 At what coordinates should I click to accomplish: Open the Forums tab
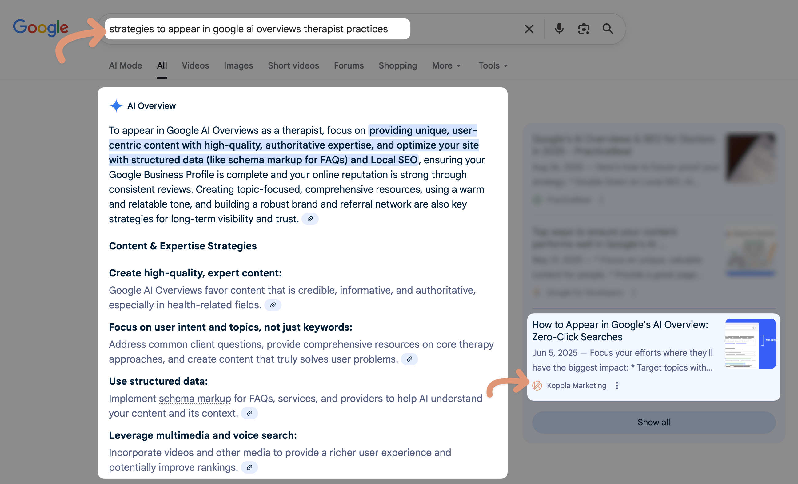click(x=349, y=65)
